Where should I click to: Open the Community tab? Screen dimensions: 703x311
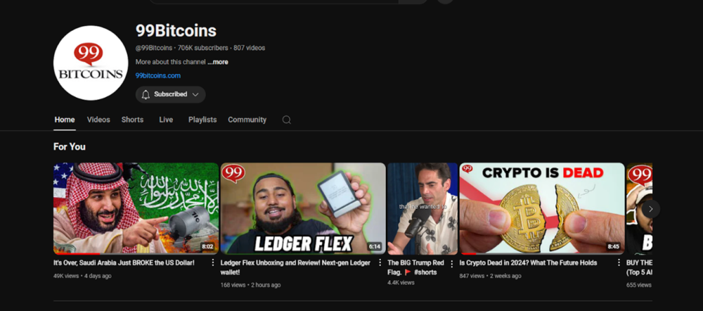tap(247, 119)
